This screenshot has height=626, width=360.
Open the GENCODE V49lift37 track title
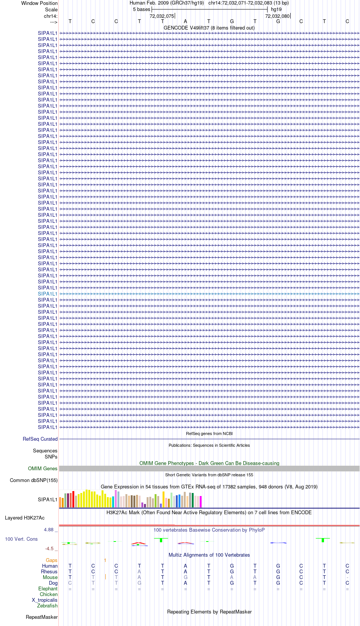click(x=209, y=28)
